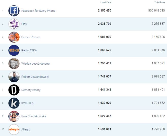Open the Serce i Rozum avatar
167x136 pixels.
coord(14,37)
